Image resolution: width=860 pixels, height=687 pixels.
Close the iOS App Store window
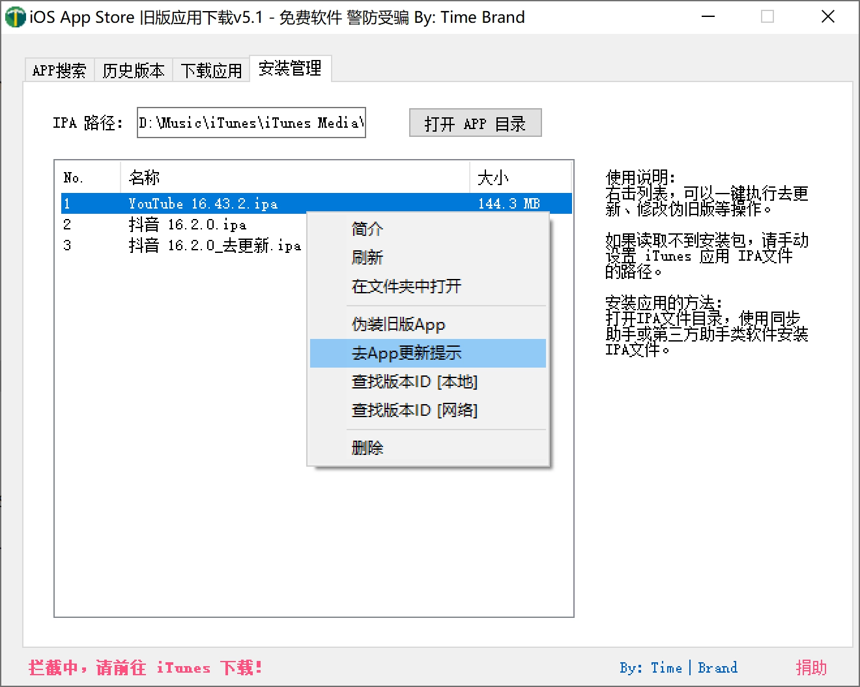[828, 17]
